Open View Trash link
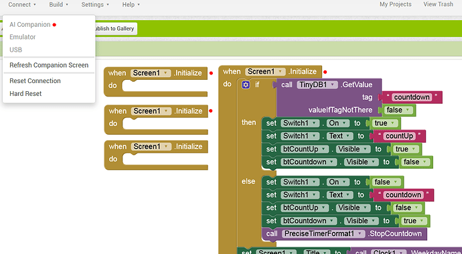This screenshot has width=462, height=254. 438,5
